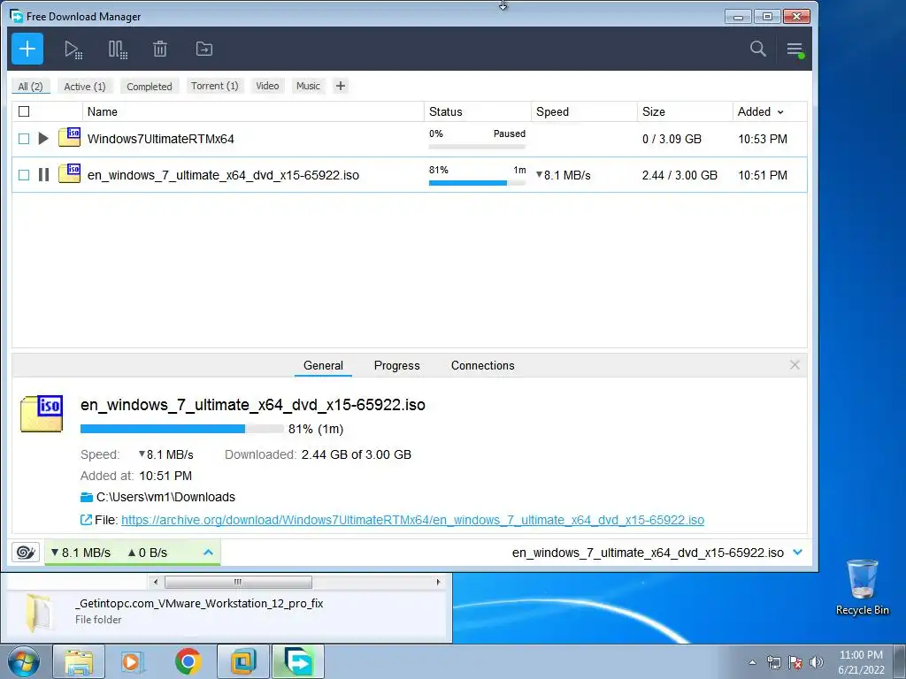This screenshot has width=906, height=679.
Task: Launch Google Chrome from taskbar
Action: click(188, 661)
